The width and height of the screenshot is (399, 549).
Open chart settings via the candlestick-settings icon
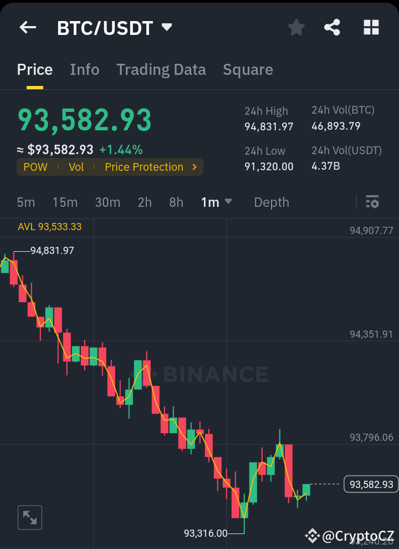[x=372, y=202]
